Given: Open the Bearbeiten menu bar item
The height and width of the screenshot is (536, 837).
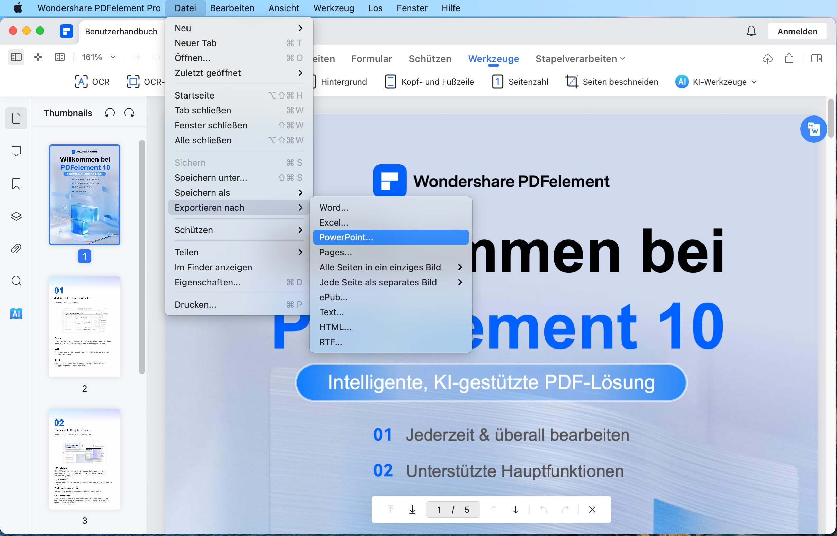Looking at the screenshot, I should [x=232, y=8].
